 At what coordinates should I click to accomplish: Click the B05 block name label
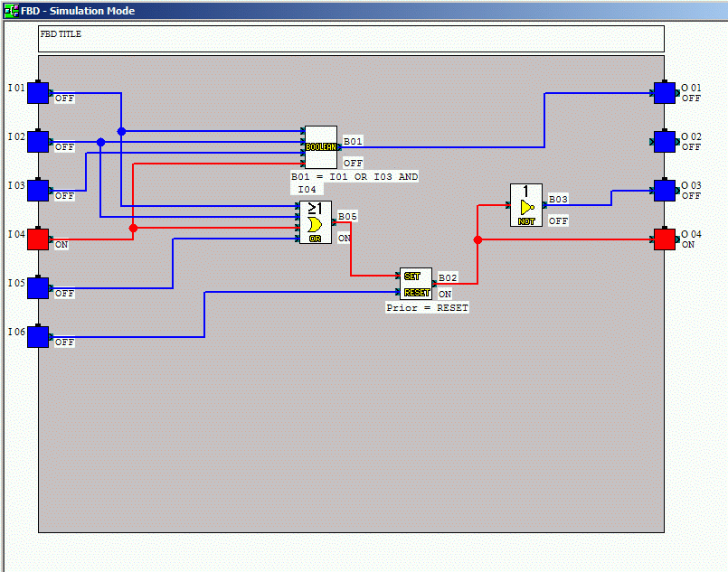pyautogui.click(x=347, y=217)
